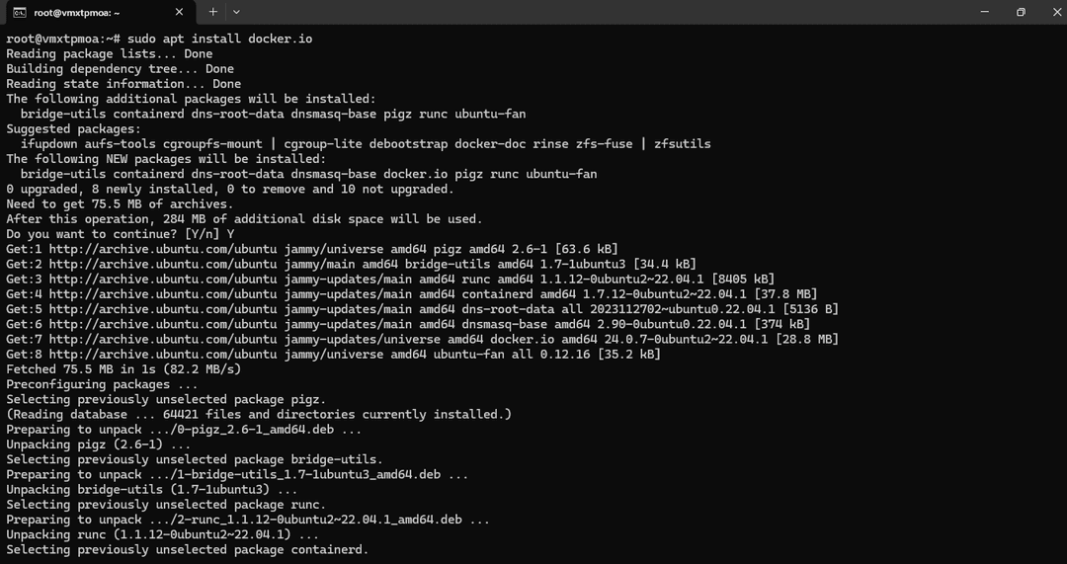Image resolution: width=1067 pixels, height=564 pixels.
Task: Select the root@vmxtpmoa: ~ tab
Action: click(99, 12)
